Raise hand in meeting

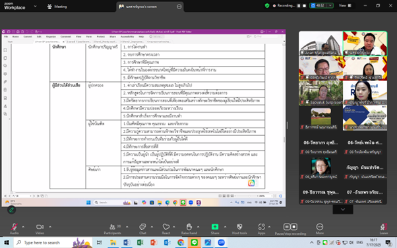tap(189, 227)
